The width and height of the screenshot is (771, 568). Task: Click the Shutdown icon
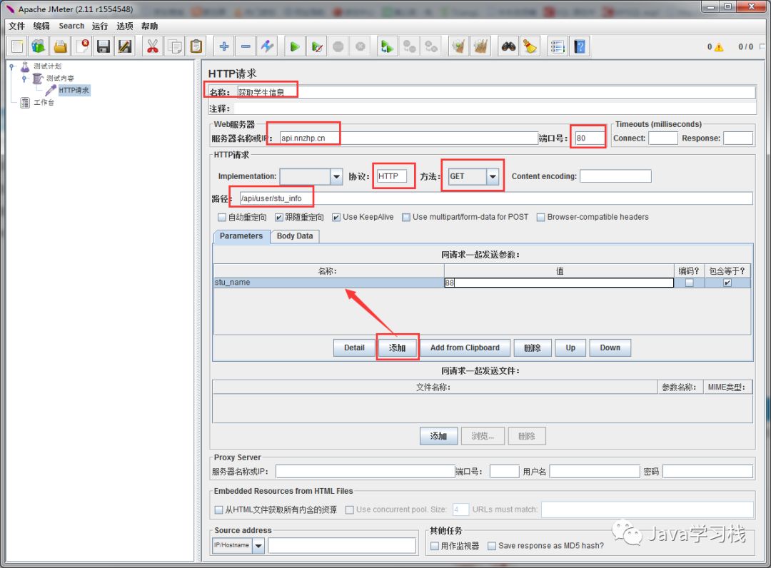pos(360,46)
